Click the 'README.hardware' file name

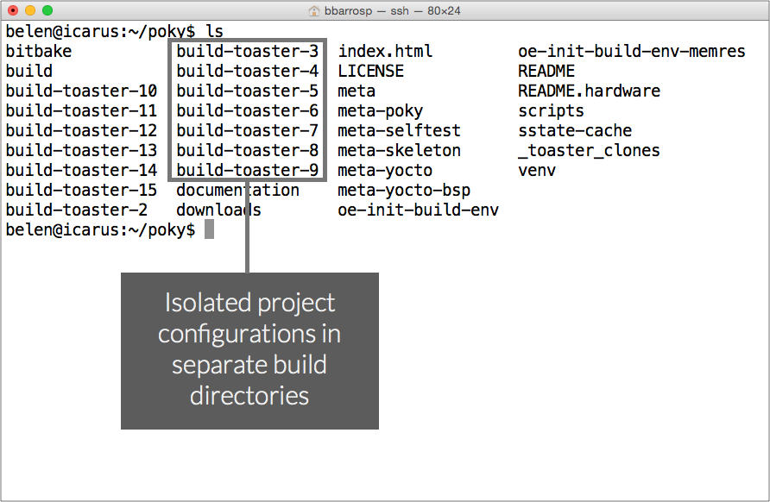click(x=589, y=91)
